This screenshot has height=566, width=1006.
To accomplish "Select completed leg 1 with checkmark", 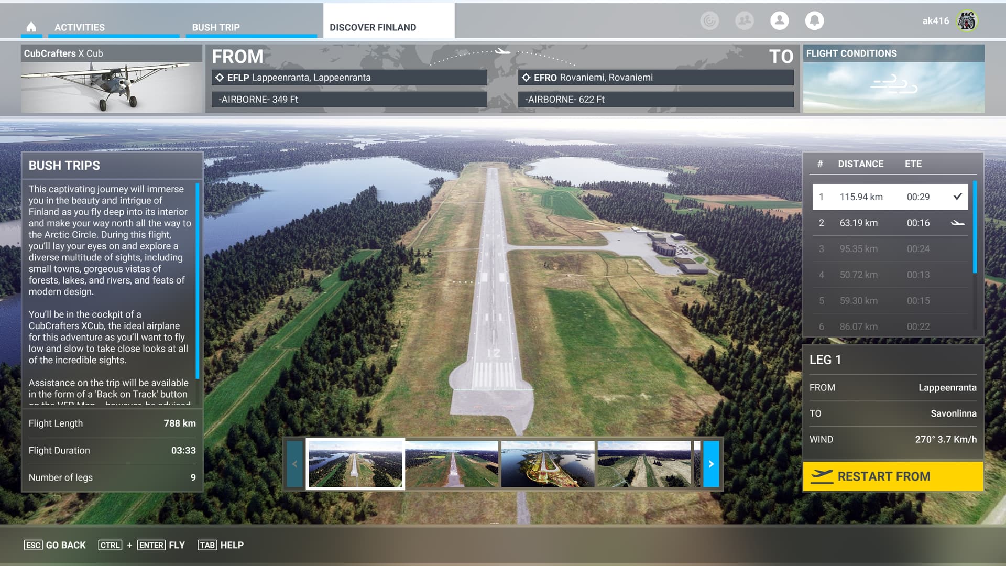I will [x=890, y=197].
